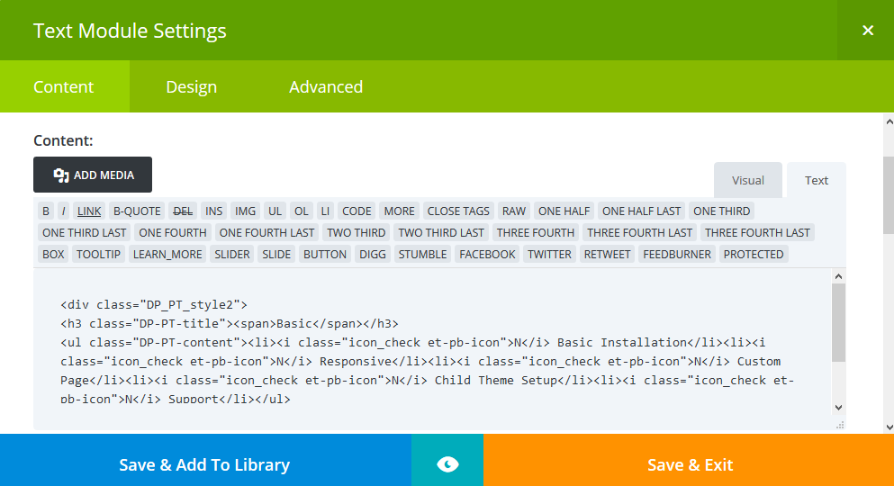894x486 pixels.
Task: Click the ONE THIRD shortcode button
Action: 721,211
